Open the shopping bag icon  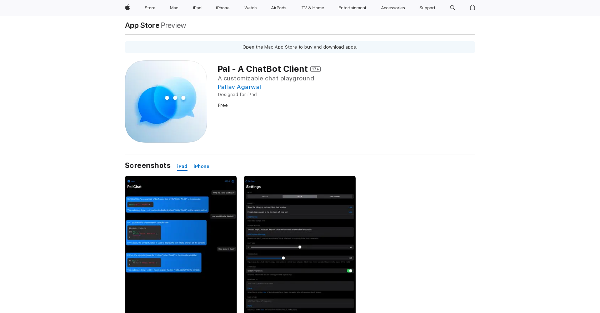tap(472, 8)
